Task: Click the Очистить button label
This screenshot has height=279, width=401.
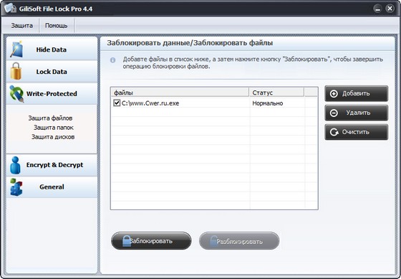Action: click(x=356, y=132)
